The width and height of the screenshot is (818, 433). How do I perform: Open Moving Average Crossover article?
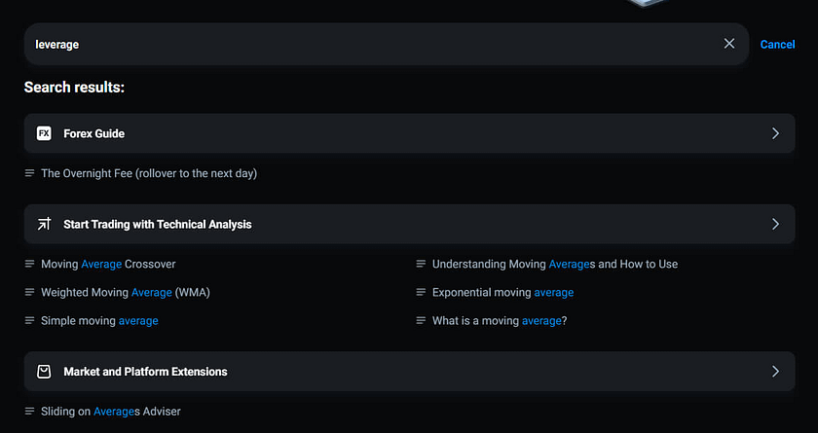[108, 264]
